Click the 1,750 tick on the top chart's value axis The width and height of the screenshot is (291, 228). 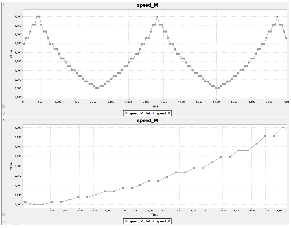[x=18, y=97]
